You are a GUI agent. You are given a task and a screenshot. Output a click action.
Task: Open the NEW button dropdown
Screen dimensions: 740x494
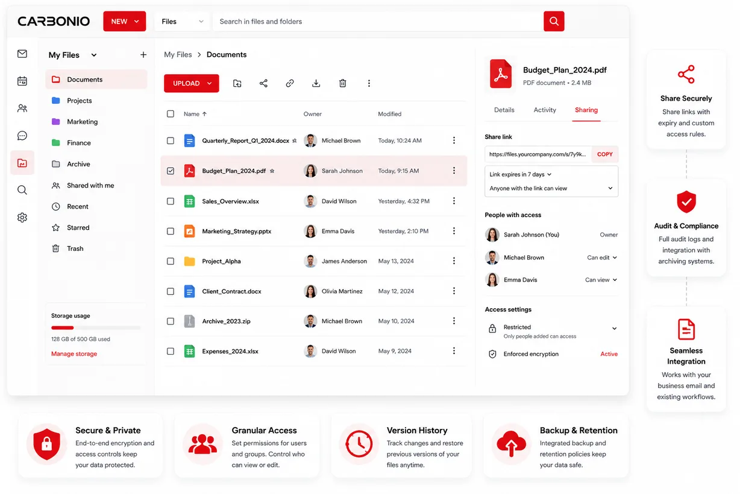tap(125, 21)
